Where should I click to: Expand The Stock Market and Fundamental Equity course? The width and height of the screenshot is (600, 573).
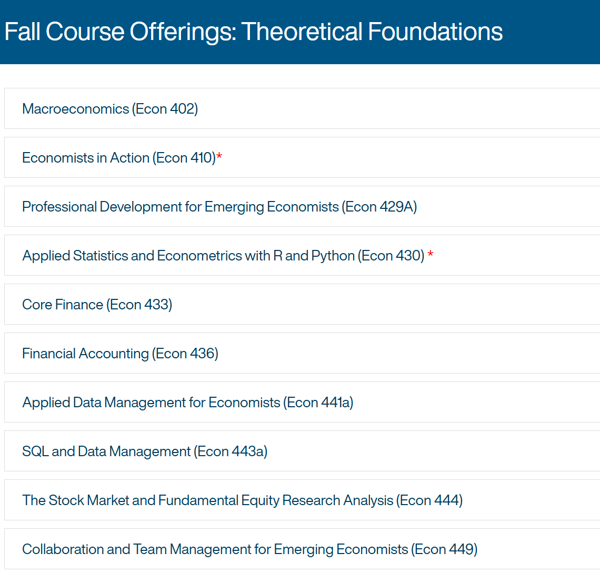click(x=302, y=500)
